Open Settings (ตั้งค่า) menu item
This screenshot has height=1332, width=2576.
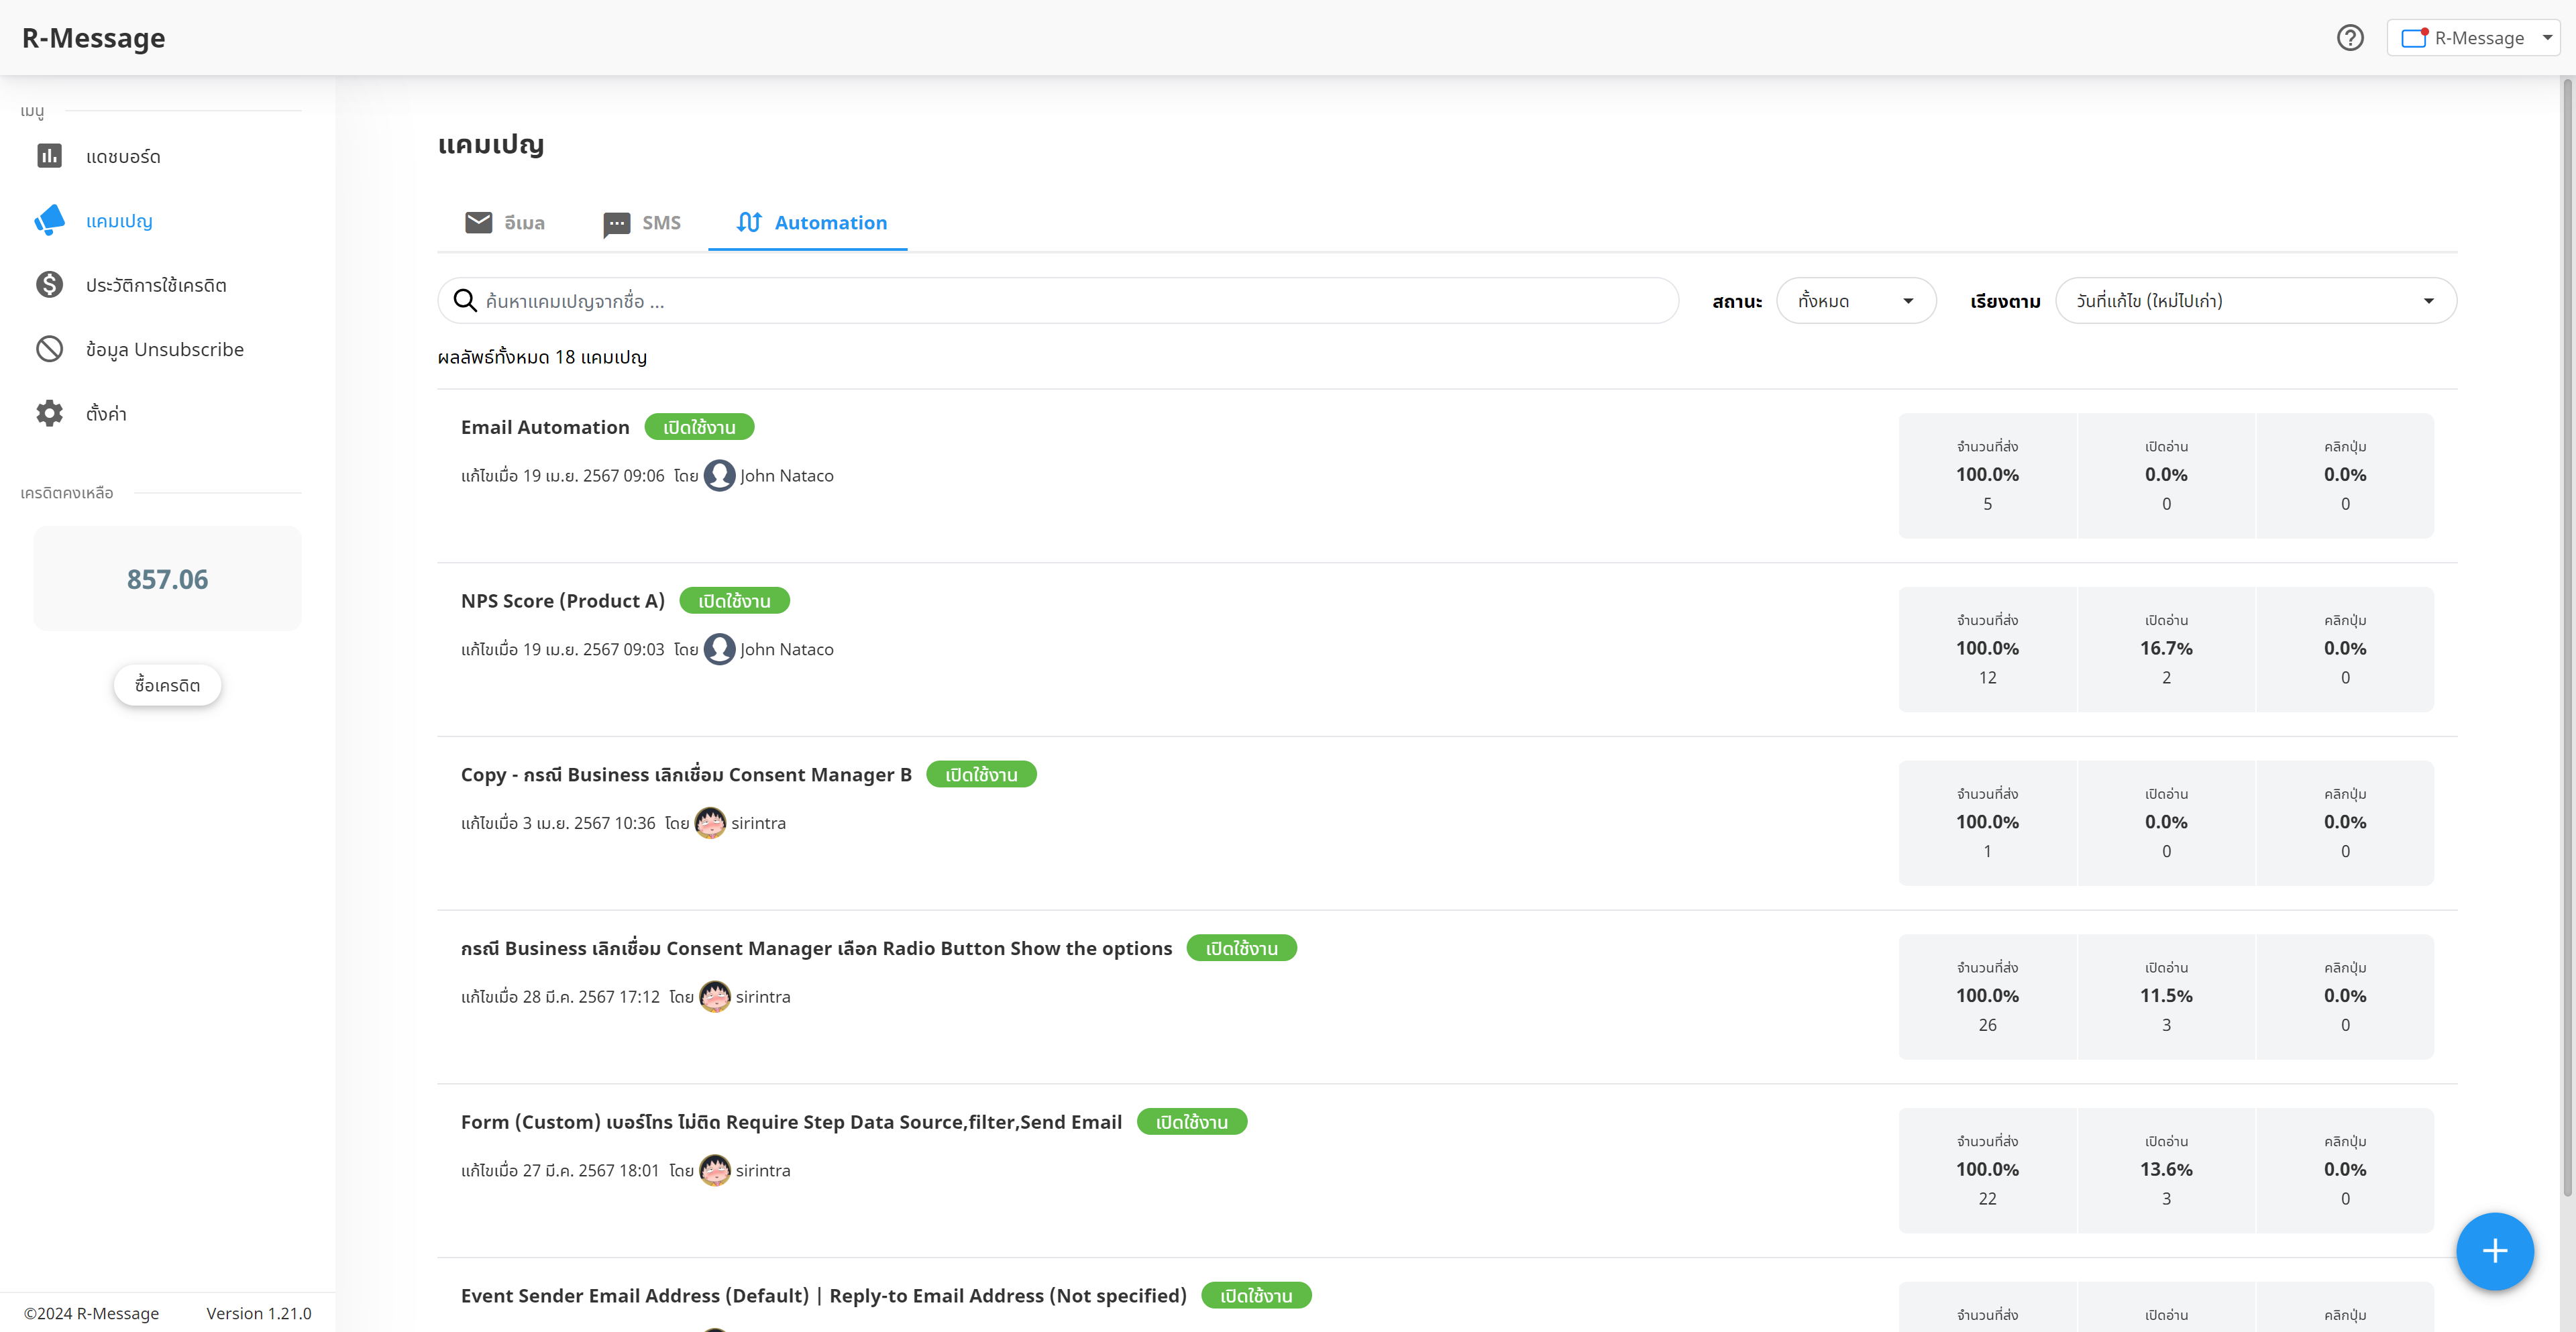pyautogui.click(x=106, y=413)
